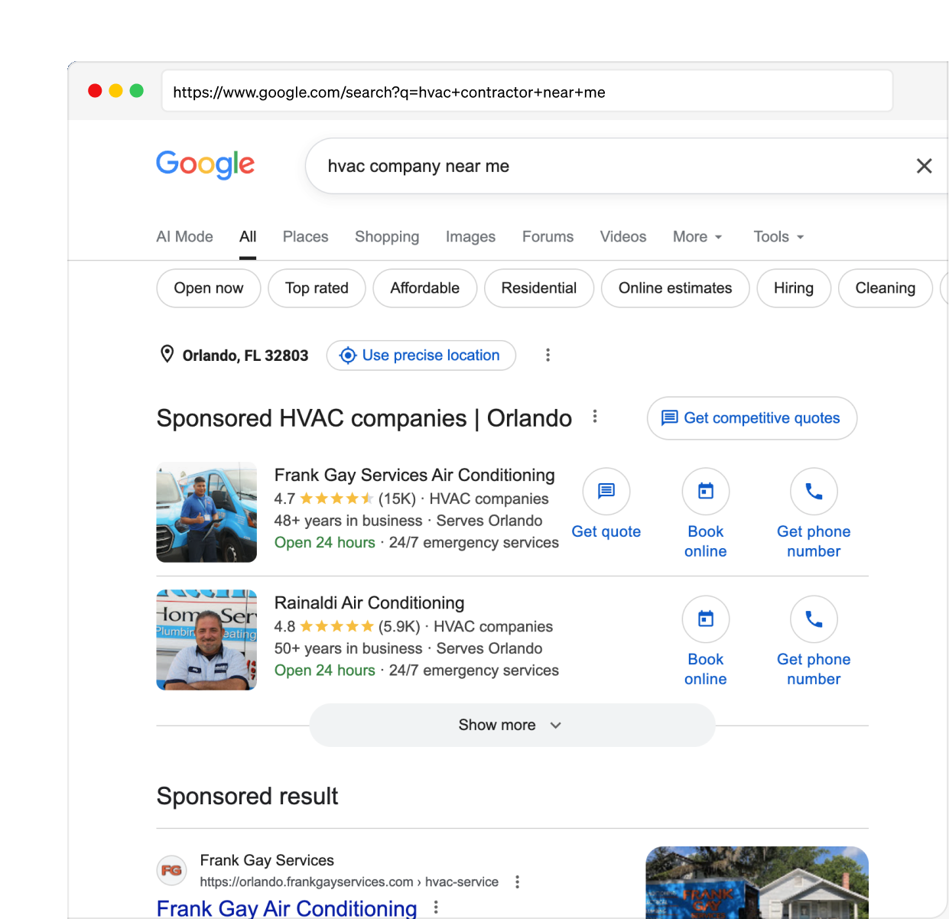
Task: Click the Frank Gay Services advertiser name
Action: pos(267,860)
